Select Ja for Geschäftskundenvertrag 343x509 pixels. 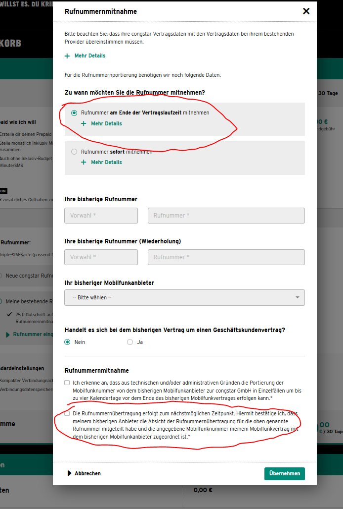coord(130,342)
